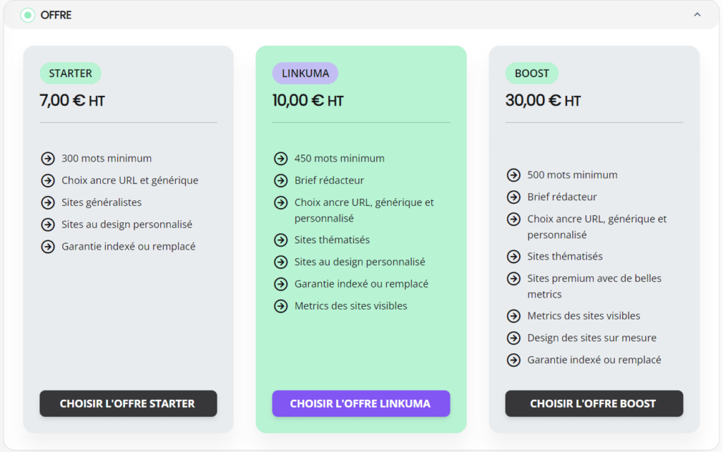The height and width of the screenshot is (452, 723).
Task: Click arrow icon next to Brief rédacteur in Boost card
Action: coord(513,197)
